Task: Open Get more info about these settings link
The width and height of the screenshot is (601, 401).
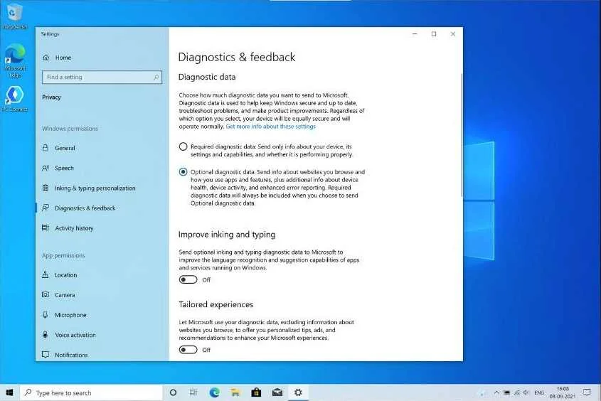Action: click(270, 127)
